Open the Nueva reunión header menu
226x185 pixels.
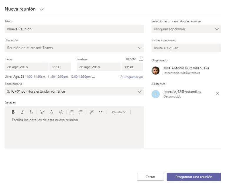coord(41,9)
